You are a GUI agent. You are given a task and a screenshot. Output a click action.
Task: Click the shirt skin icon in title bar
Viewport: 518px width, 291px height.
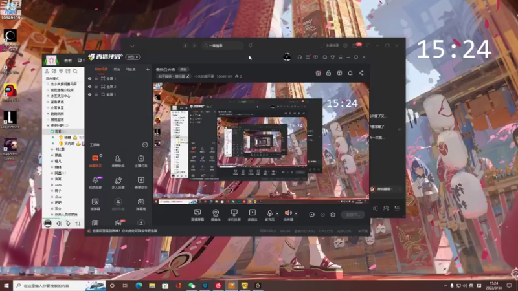[x=333, y=57]
